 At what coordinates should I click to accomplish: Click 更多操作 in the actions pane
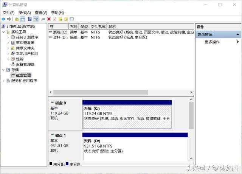point(212,42)
